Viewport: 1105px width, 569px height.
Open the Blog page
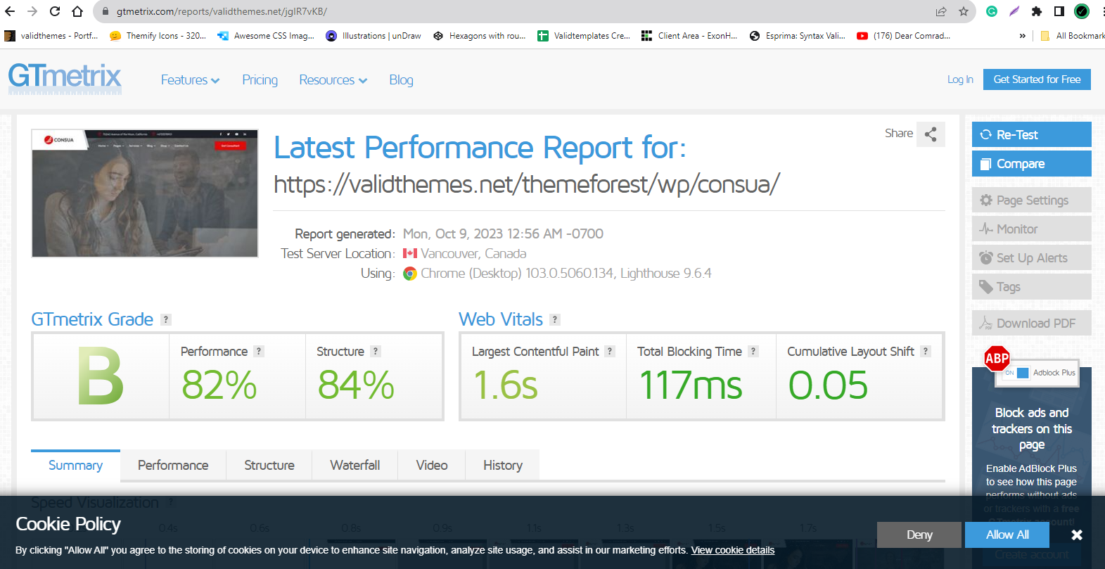click(402, 80)
